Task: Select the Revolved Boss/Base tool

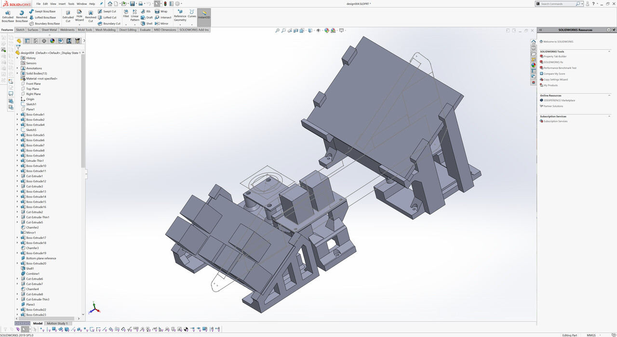Action: pos(22,16)
